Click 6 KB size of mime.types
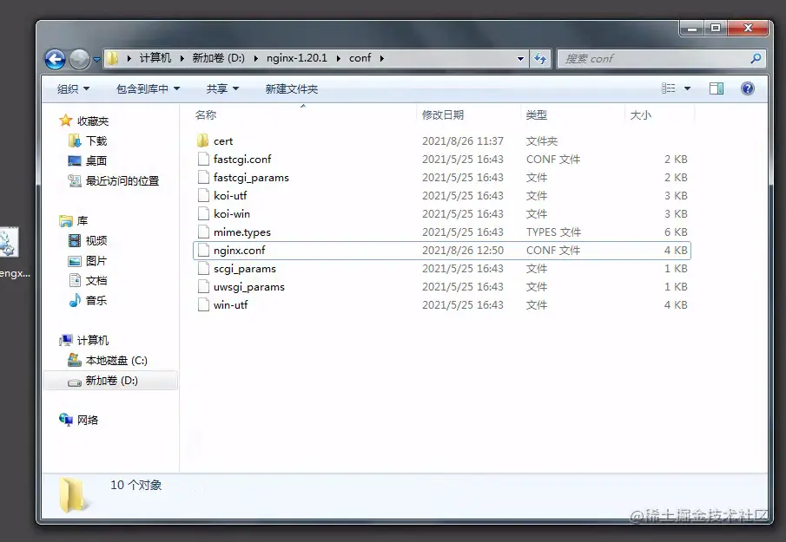The width and height of the screenshot is (786, 542). (x=676, y=232)
